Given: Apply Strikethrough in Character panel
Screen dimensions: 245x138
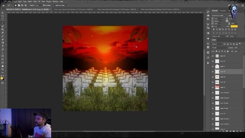Looking at the screenshot, I should pyautogui.click(x=235, y=30).
